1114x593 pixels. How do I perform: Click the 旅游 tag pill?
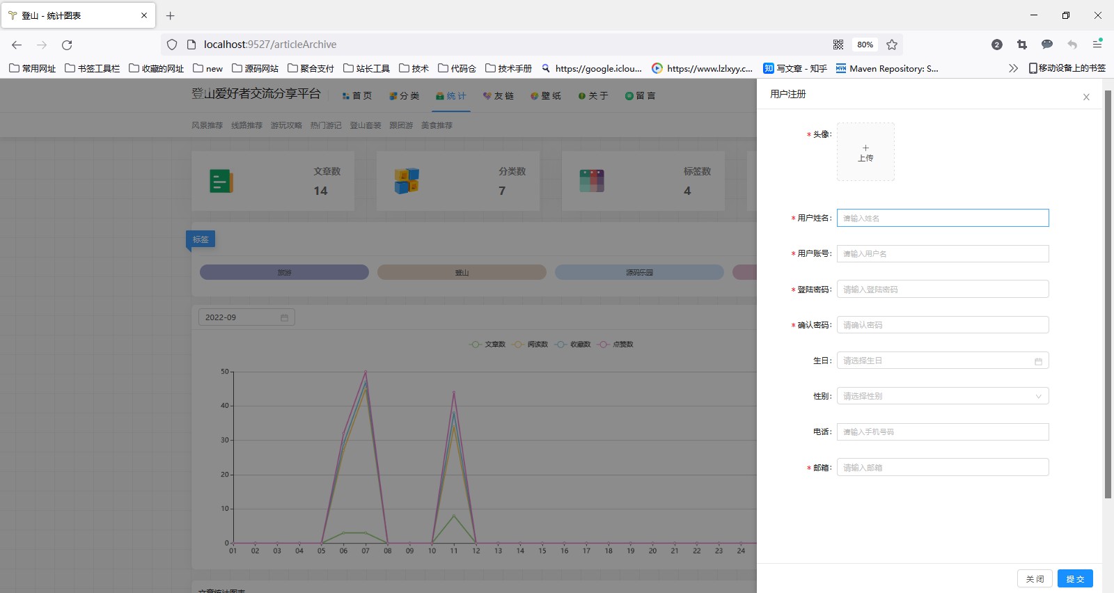click(284, 272)
